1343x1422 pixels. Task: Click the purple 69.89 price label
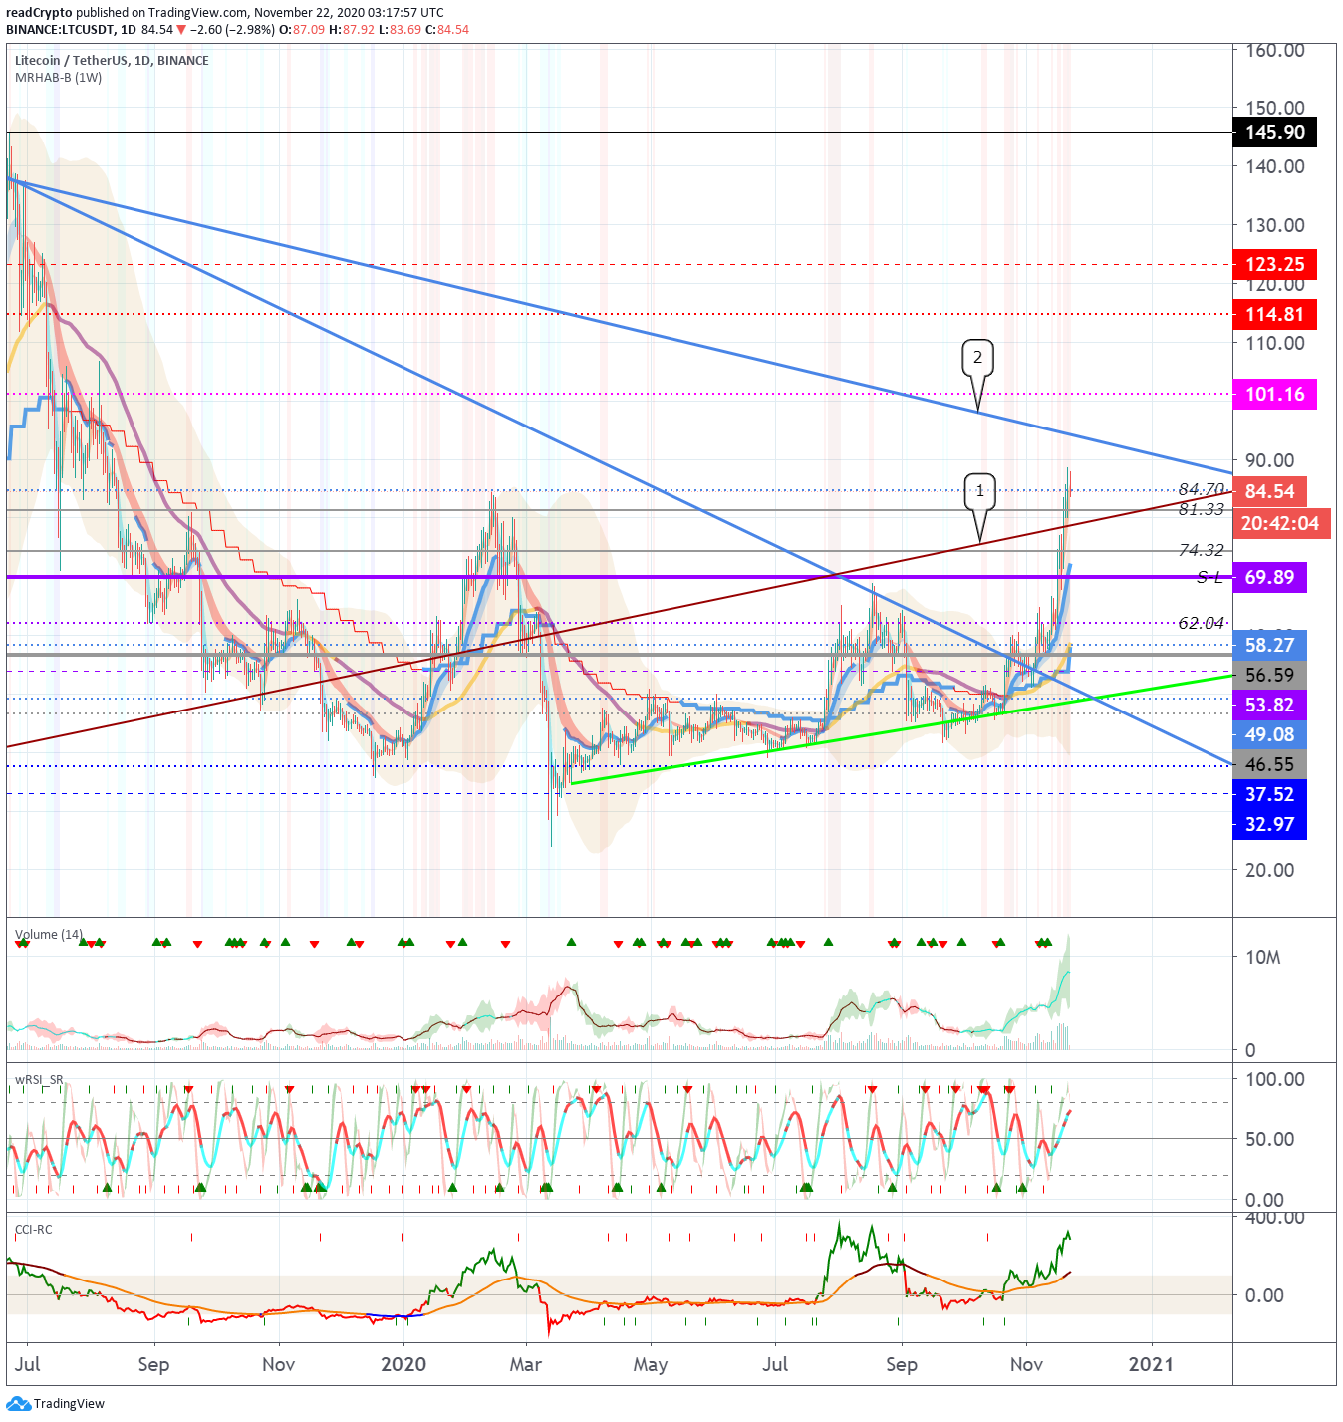point(1269,577)
